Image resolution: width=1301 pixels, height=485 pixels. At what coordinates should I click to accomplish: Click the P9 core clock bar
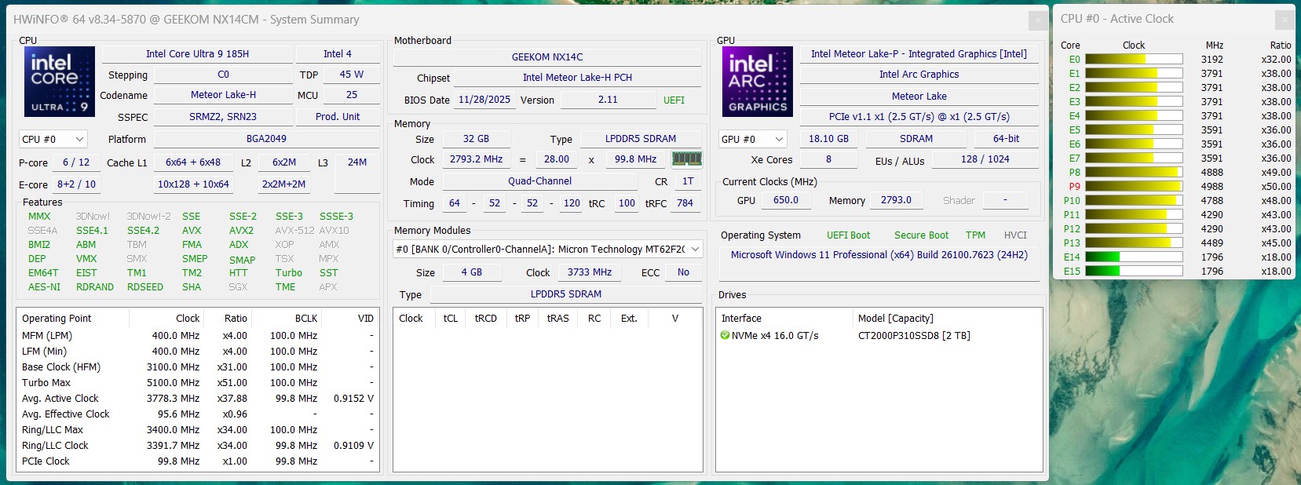tap(1134, 187)
